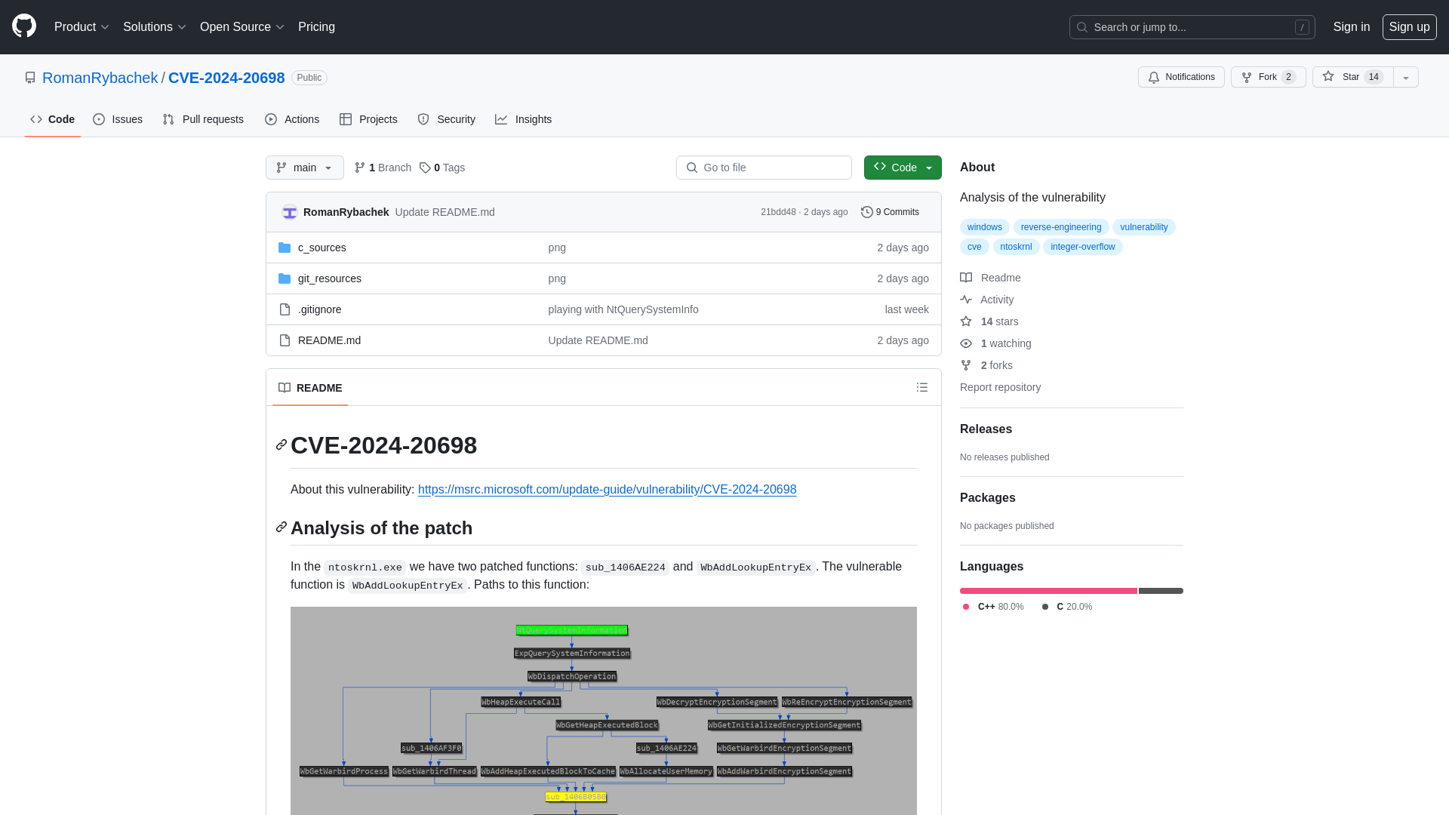
Task: Click the slash keyboard shortcut icon in search
Action: click(x=1302, y=27)
